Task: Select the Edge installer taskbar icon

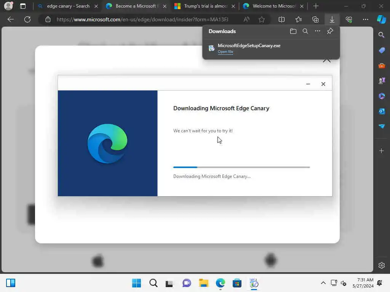Action: click(254, 283)
